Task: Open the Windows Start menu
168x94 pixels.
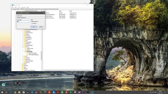Action: click(x=2, y=92)
